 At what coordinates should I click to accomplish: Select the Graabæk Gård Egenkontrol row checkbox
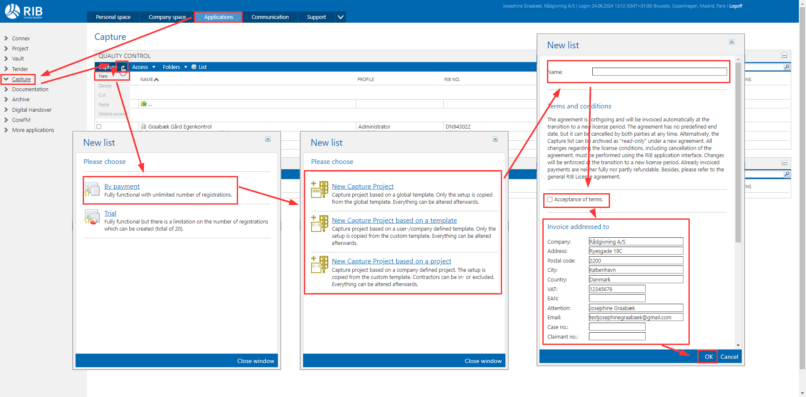pos(99,126)
